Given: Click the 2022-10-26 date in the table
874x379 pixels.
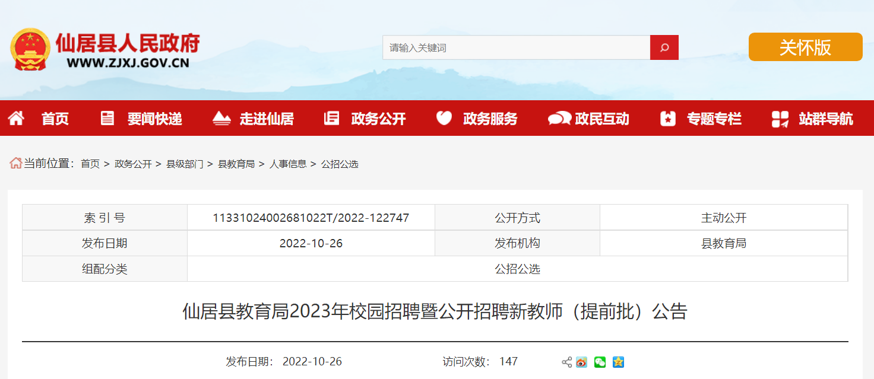Looking at the screenshot, I should (311, 243).
